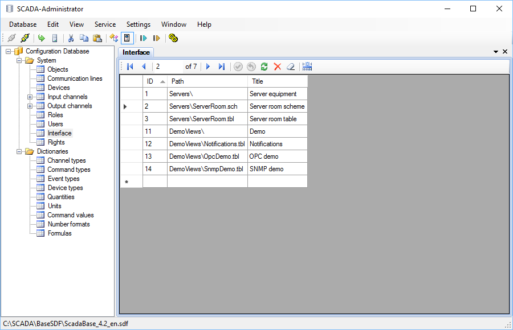Click the Configuration Database cylinder icon
The height and width of the screenshot is (330, 513).
coord(19,51)
